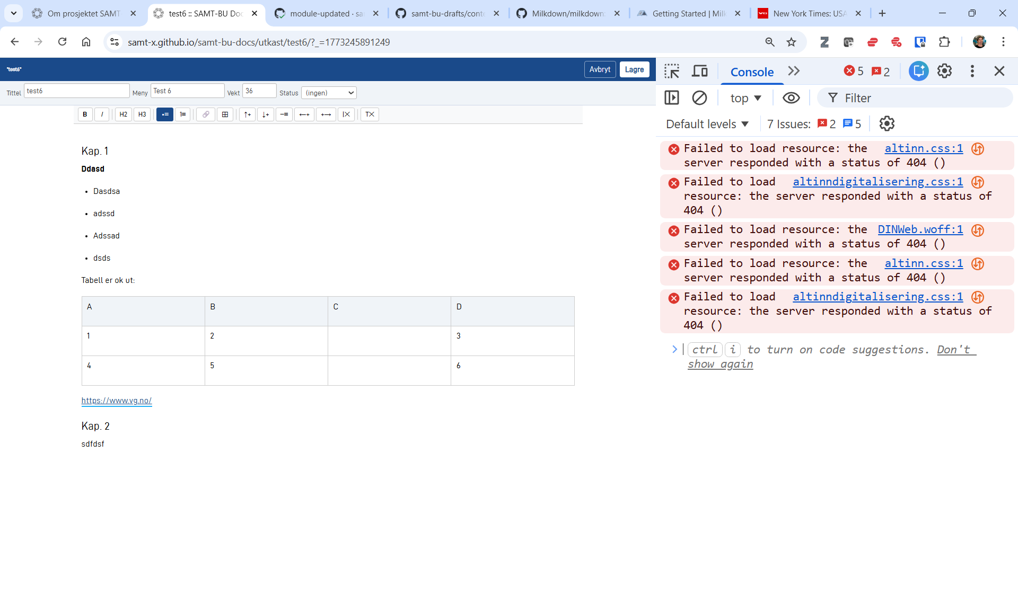Toggle the live expression eye icon
The height and width of the screenshot is (604, 1018).
click(791, 98)
